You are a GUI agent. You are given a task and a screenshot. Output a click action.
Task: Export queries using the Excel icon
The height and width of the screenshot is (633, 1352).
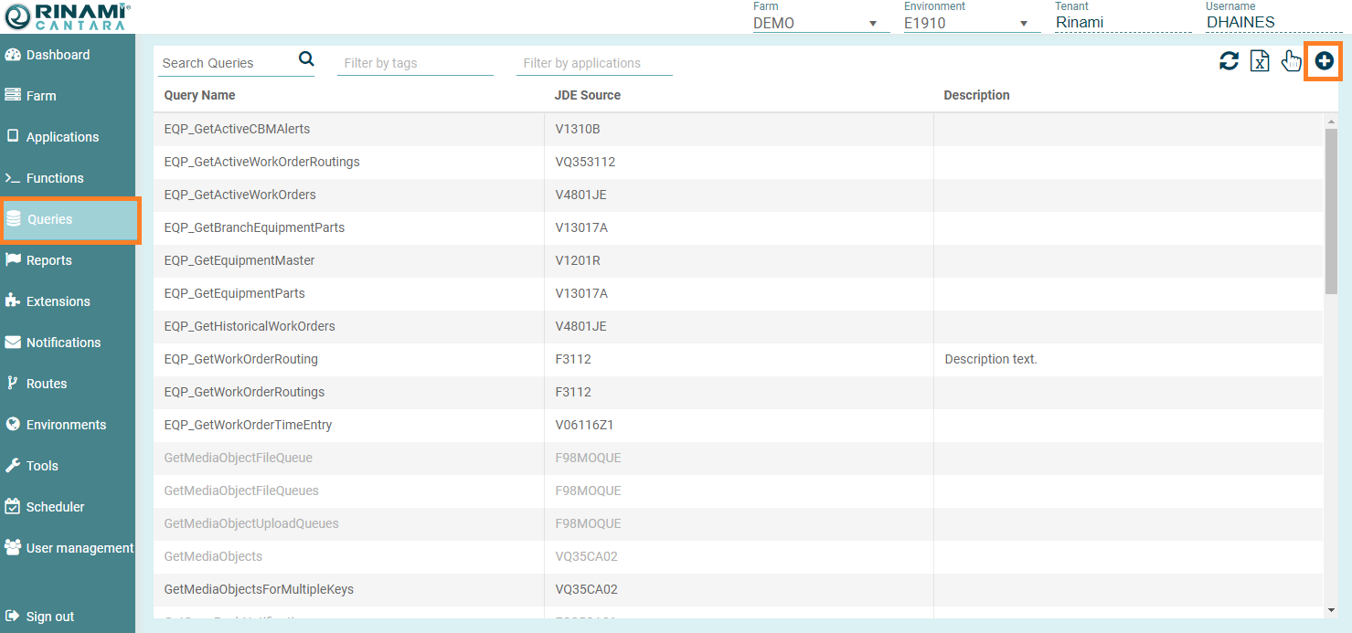click(x=1260, y=61)
